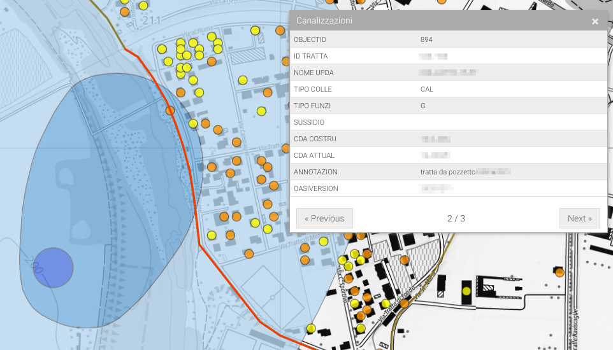
Task: Click the Canalizzazioni popup title
Action: (x=324, y=21)
